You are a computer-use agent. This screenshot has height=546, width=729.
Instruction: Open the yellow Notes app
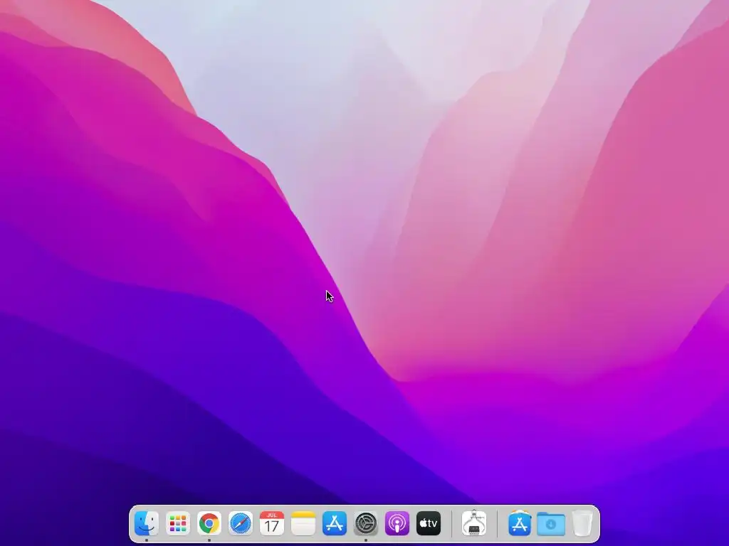click(303, 523)
